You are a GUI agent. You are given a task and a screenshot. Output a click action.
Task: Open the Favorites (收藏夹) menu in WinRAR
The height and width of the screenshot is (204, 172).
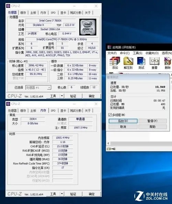point(152,53)
